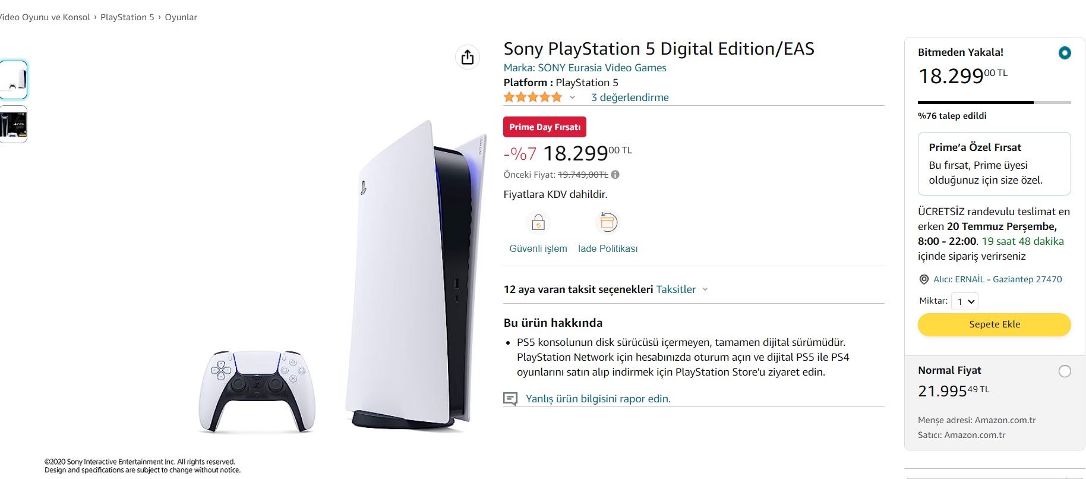Image resolution: width=1086 pixels, height=479 pixels.
Task: Click the İade Politikası box icon
Action: click(x=607, y=223)
